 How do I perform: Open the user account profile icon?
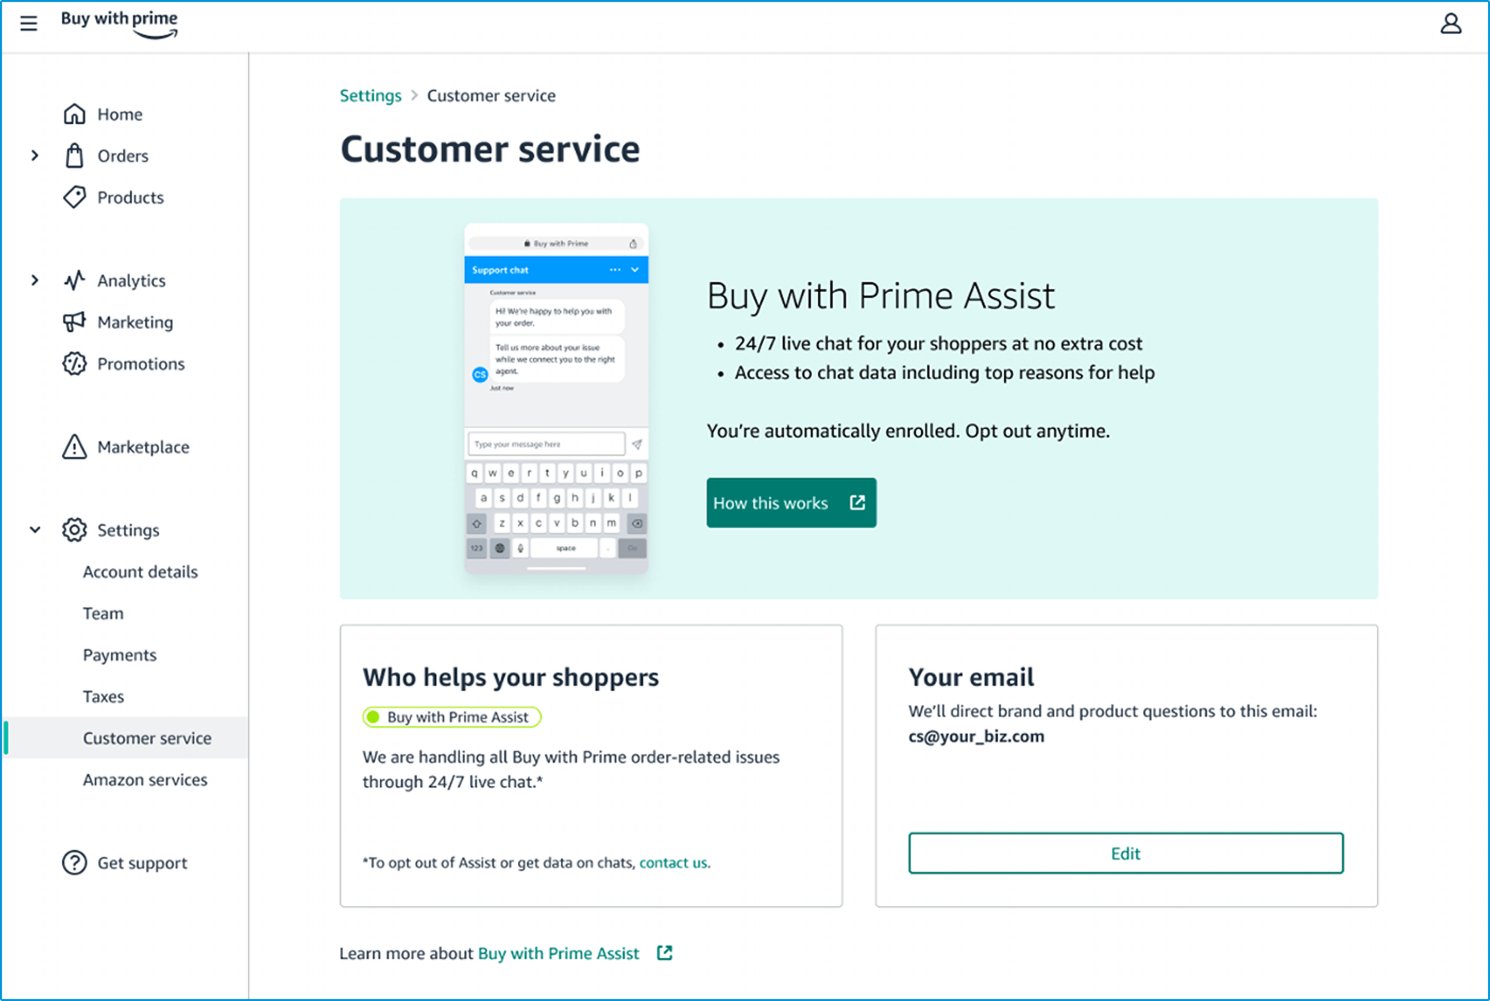1451,24
